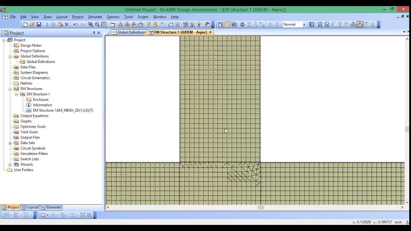The height and width of the screenshot is (231, 411).
Task: Click the down arrow icon in EM toolbar
Action: click(277, 24)
